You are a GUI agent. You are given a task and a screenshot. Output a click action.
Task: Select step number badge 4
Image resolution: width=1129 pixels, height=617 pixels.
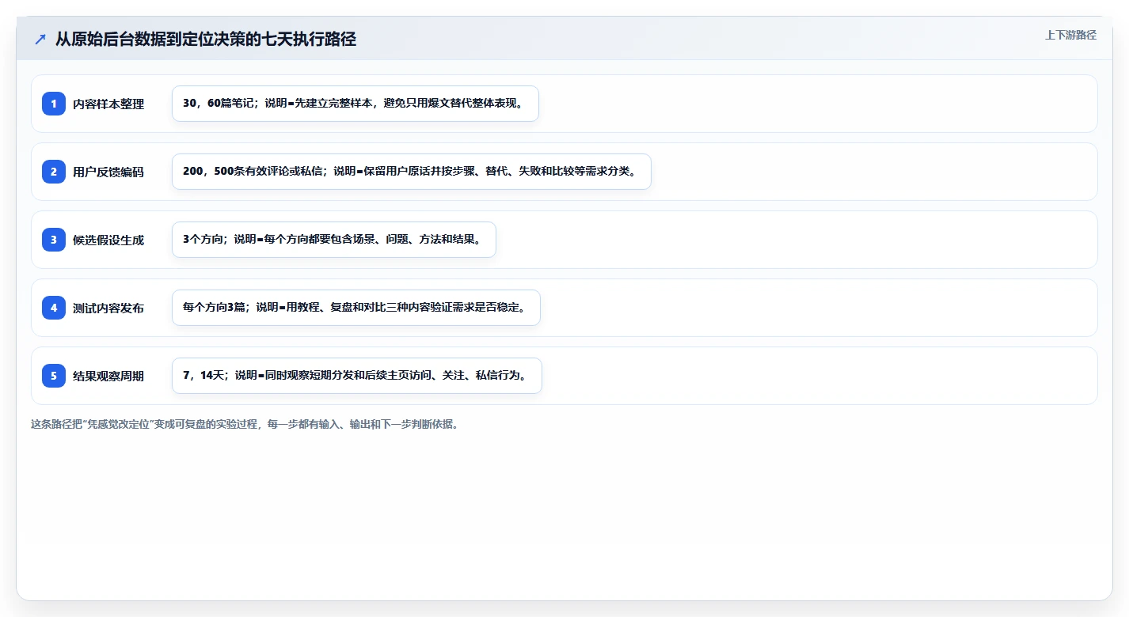click(x=54, y=308)
